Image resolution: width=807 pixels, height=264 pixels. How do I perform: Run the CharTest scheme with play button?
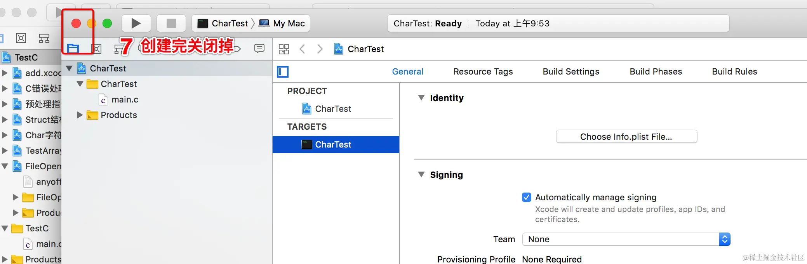[136, 23]
